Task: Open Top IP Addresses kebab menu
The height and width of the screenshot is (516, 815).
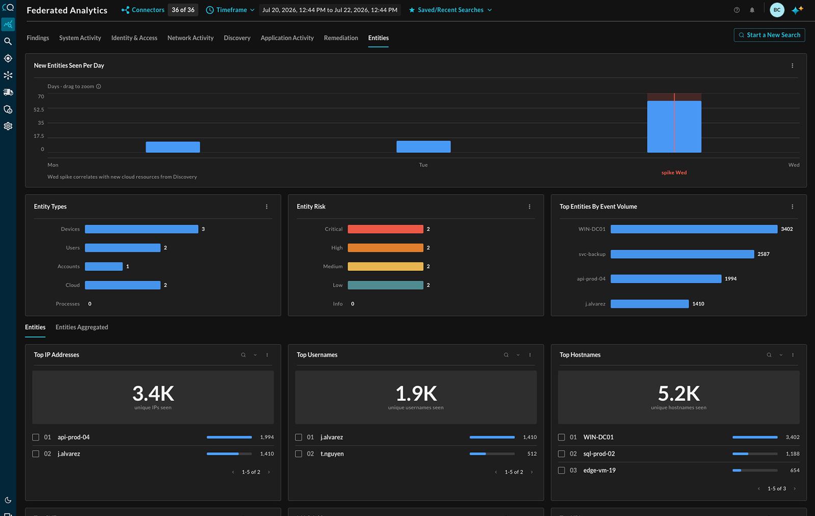Action: [x=267, y=355]
